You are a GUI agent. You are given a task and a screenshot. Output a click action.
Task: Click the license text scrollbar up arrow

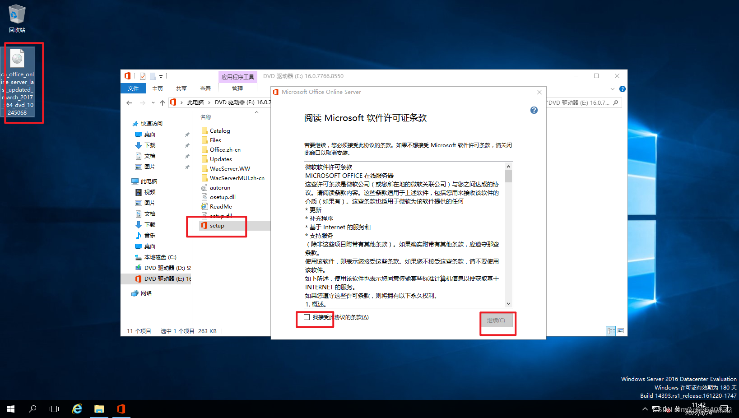pyautogui.click(x=509, y=166)
